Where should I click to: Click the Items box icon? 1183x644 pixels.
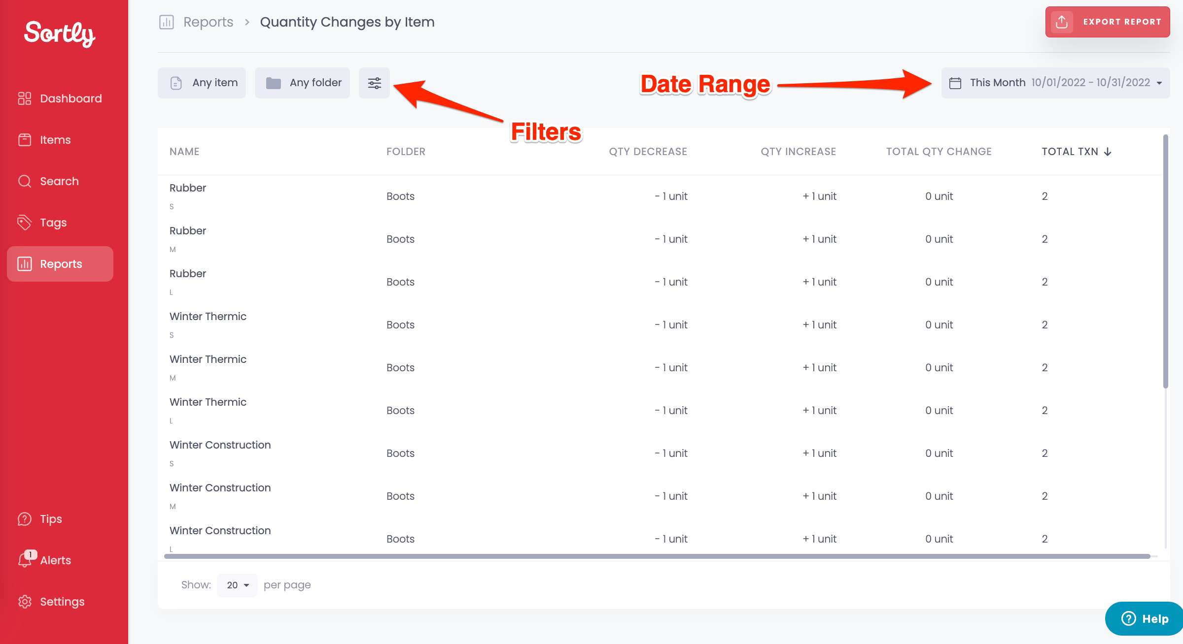pos(25,140)
